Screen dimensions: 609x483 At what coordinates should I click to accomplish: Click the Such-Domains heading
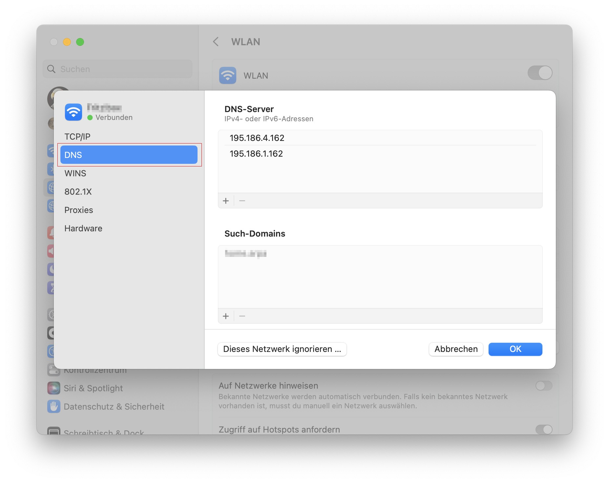click(x=255, y=234)
